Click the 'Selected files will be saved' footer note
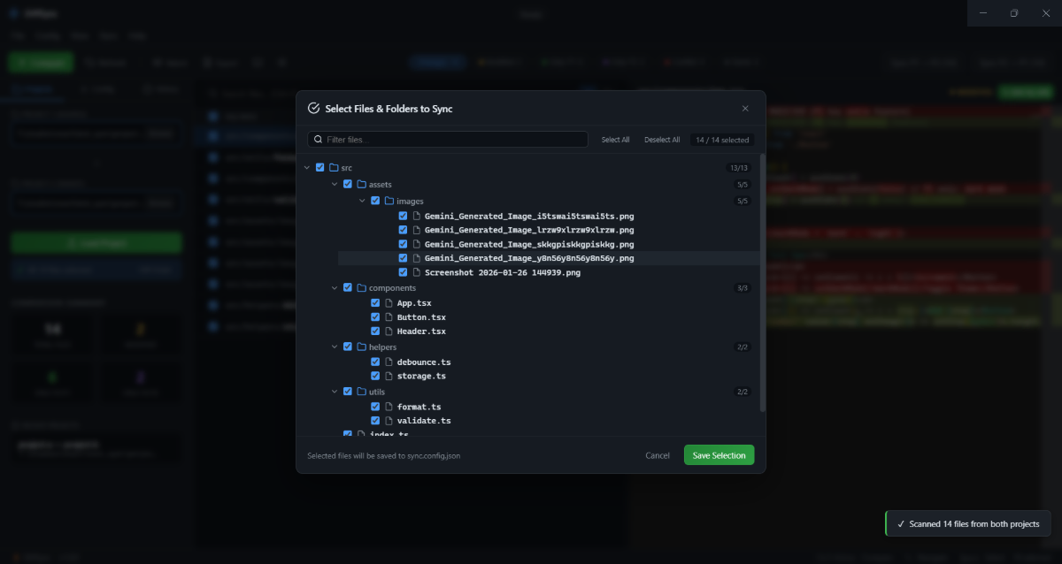The image size is (1062, 564). point(383,456)
